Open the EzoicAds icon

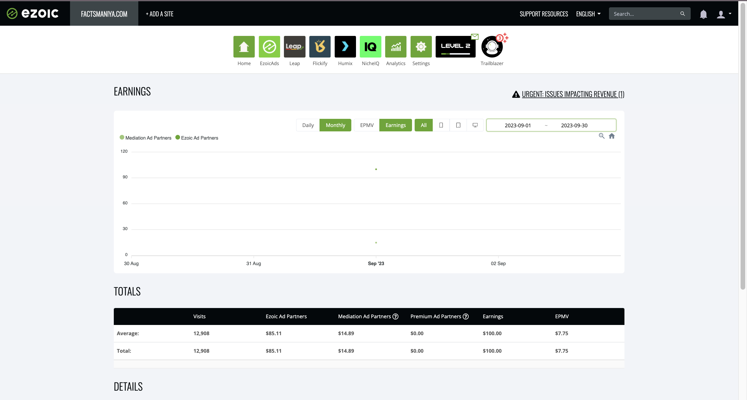pos(269,47)
